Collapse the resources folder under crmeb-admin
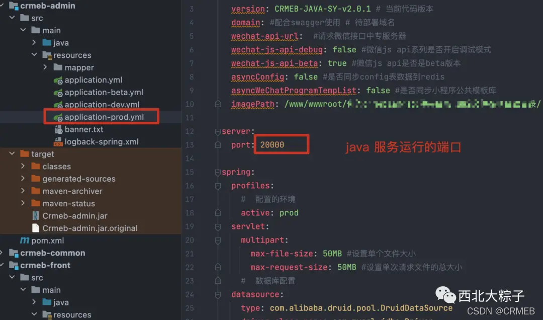Screen dimensions: 543x320 (34, 54)
